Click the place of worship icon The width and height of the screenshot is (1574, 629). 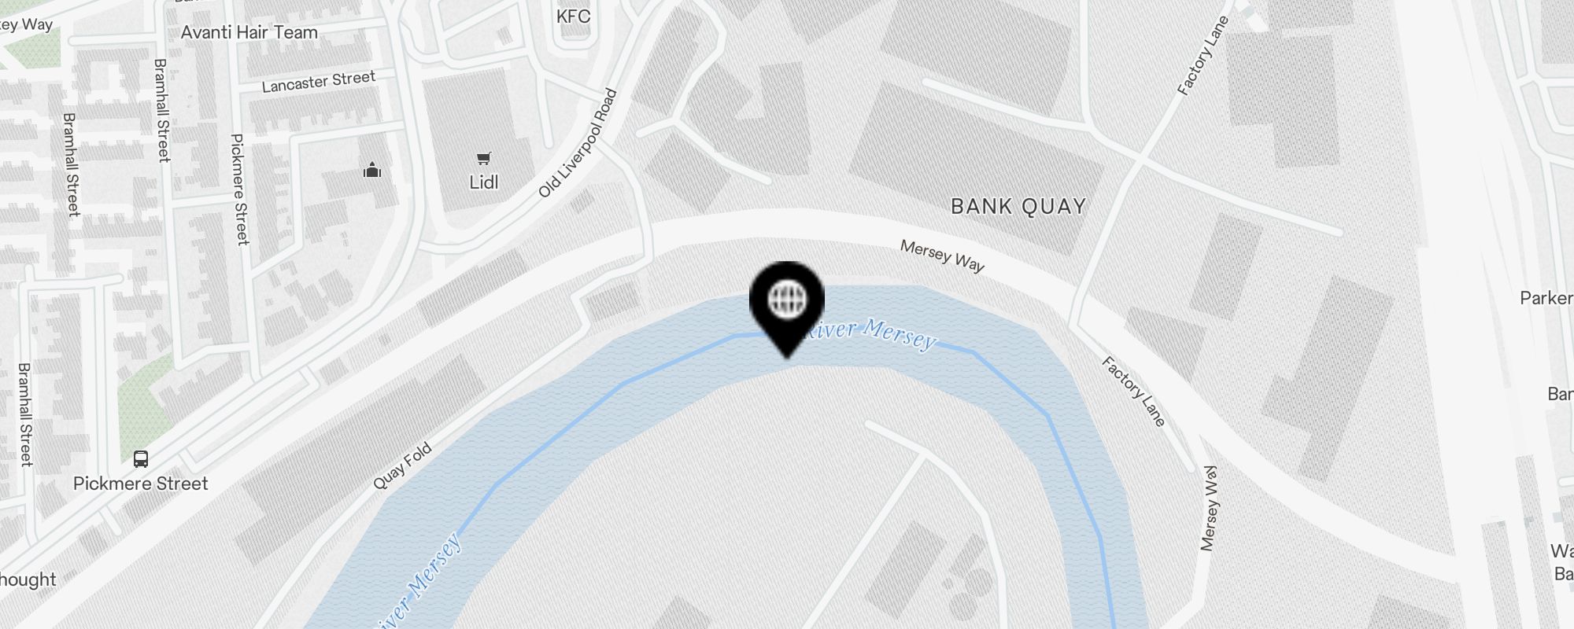click(372, 169)
